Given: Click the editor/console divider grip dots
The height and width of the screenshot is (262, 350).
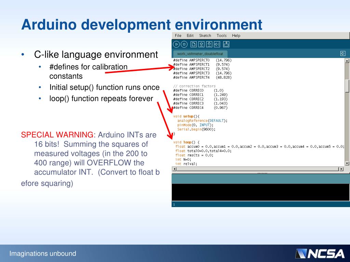Looking at the screenshot, I should click(x=262, y=173).
